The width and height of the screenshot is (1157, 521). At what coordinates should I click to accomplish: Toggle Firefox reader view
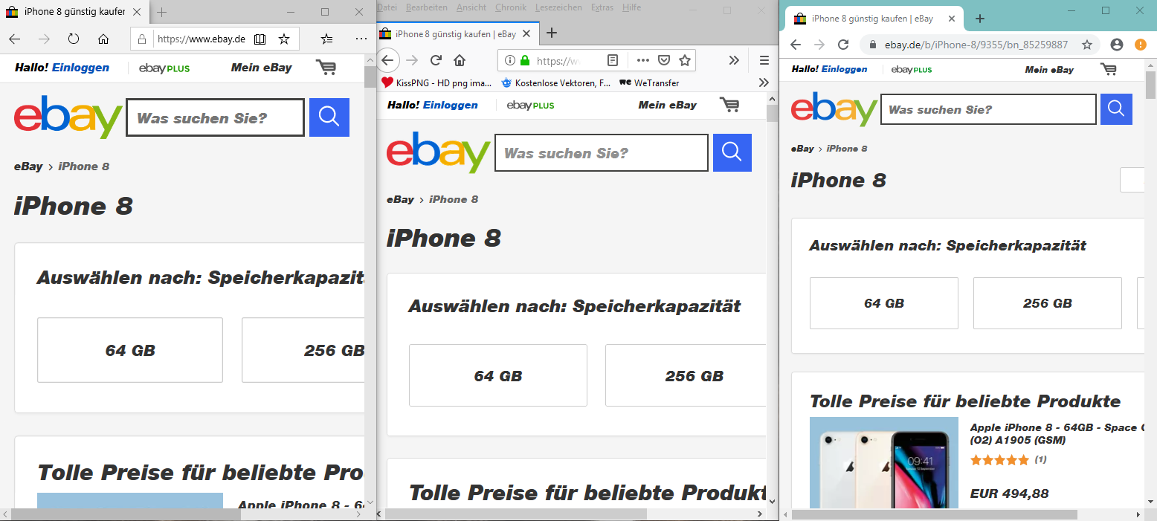click(x=612, y=60)
